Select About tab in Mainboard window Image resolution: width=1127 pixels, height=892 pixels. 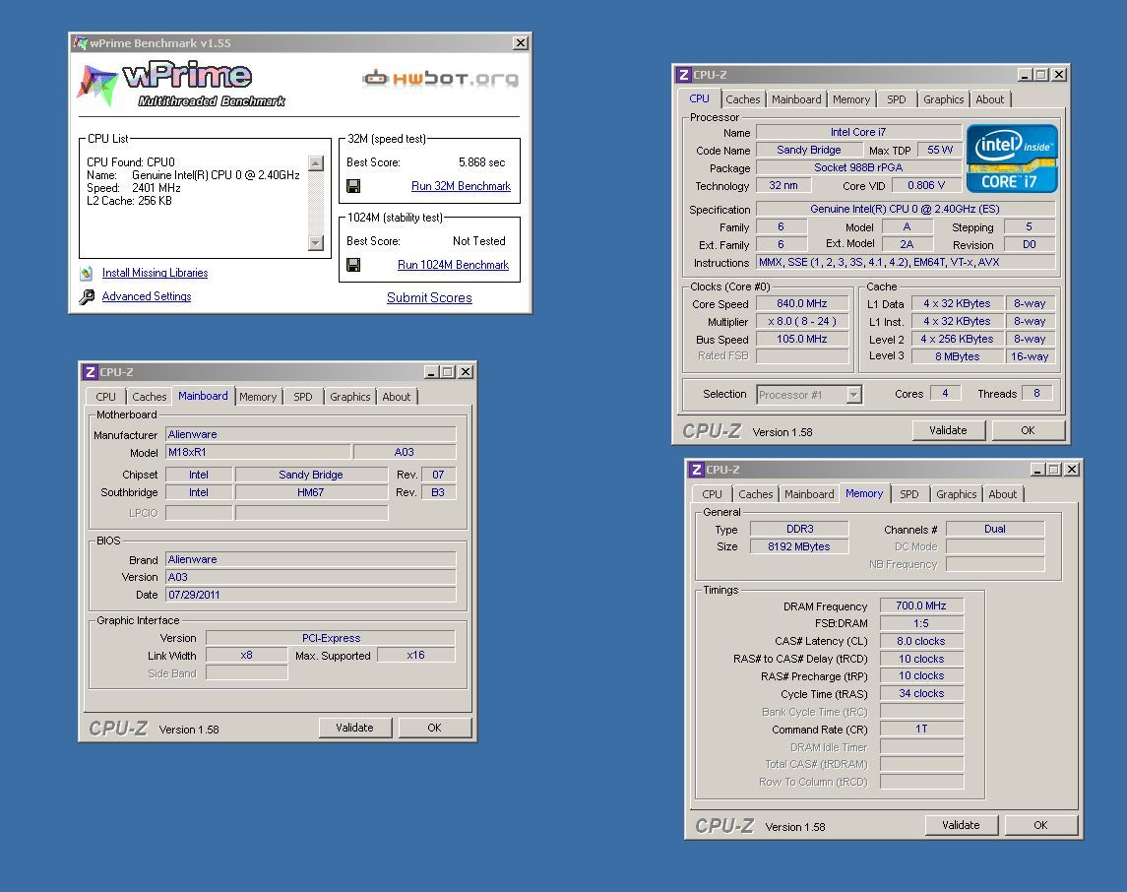396,397
